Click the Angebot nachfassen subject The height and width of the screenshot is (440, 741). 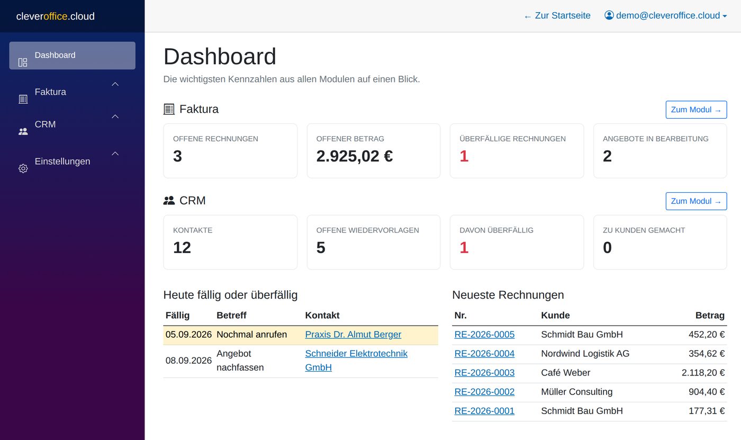tap(240, 360)
